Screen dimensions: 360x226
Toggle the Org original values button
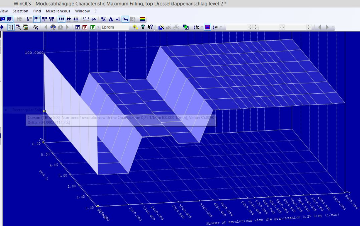[x=125, y=19]
